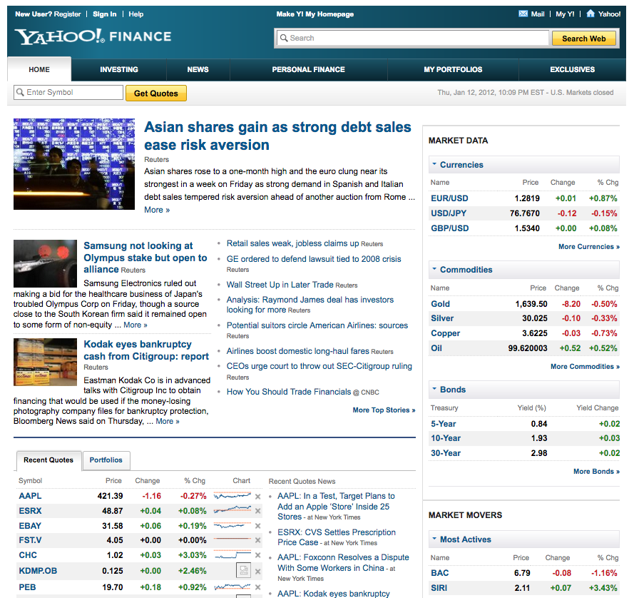Open the Investing menu
The width and height of the screenshot is (634, 598).
coord(119,70)
